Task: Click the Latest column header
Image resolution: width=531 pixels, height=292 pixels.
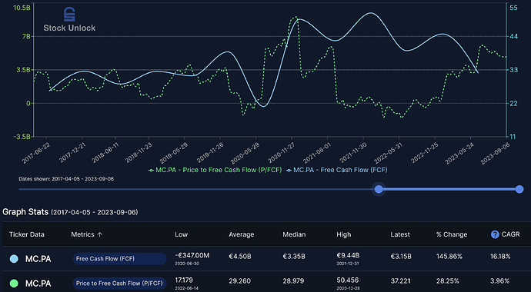Action: (400, 234)
